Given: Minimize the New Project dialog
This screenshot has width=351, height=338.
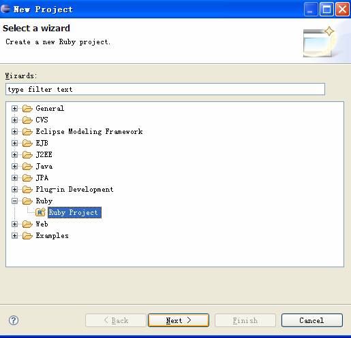Looking at the screenshot, I should click(311, 10).
